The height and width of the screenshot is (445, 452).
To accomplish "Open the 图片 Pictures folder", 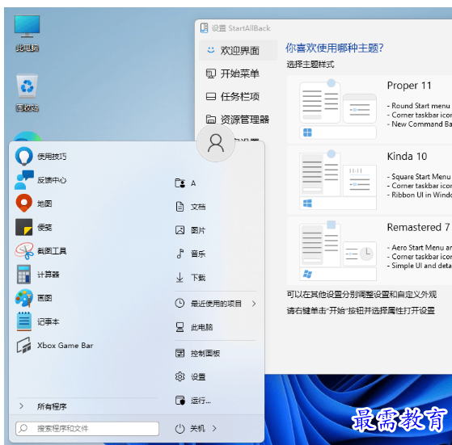I will coord(191,230).
